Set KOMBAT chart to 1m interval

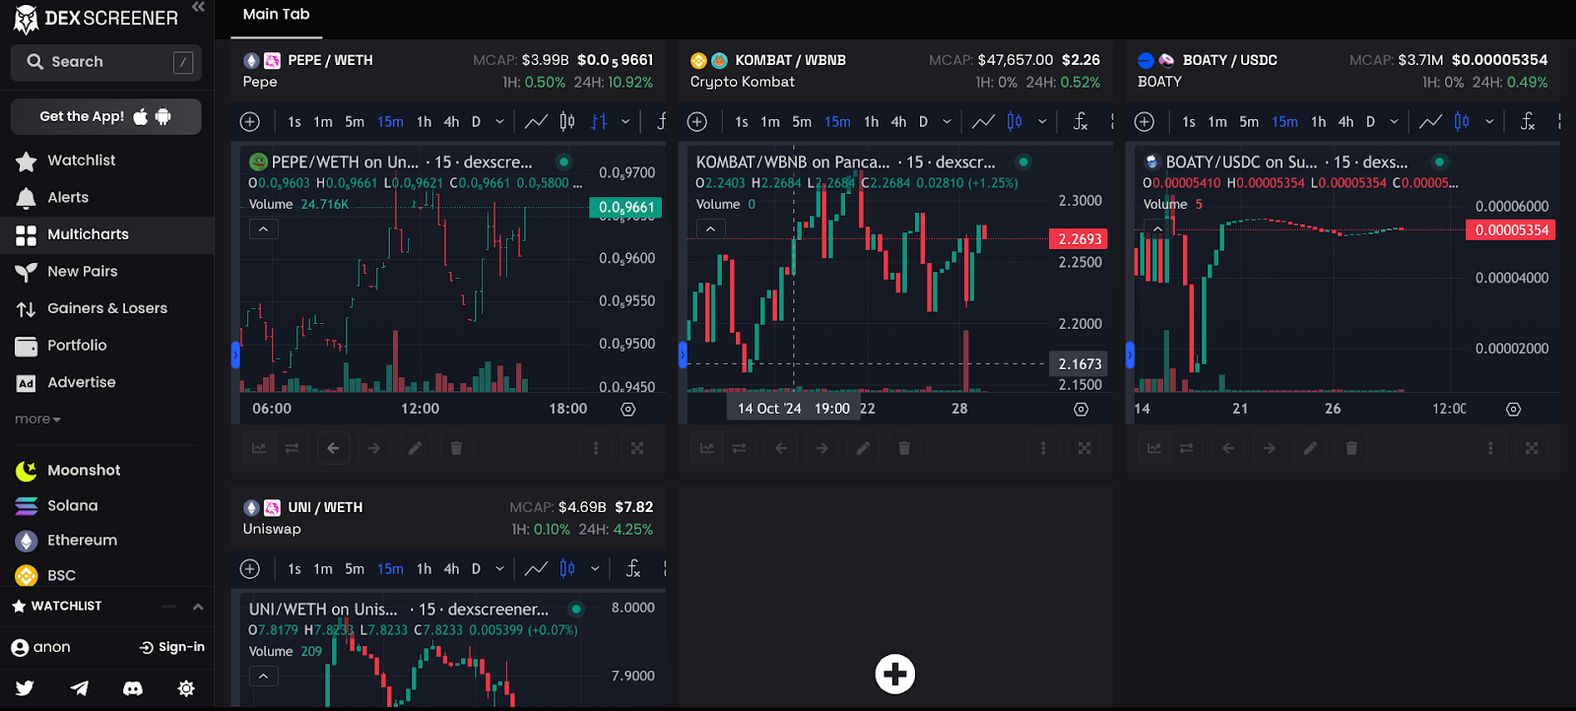click(770, 122)
